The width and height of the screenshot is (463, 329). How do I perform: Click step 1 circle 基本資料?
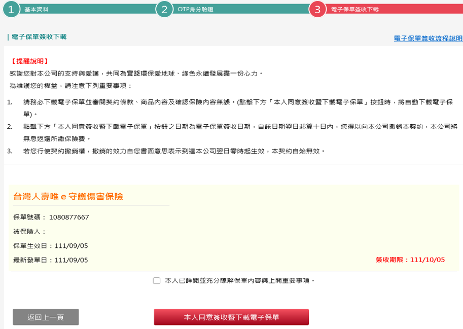(x=11, y=9)
